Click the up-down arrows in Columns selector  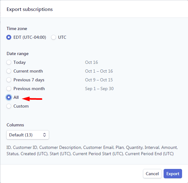pos(44,135)
